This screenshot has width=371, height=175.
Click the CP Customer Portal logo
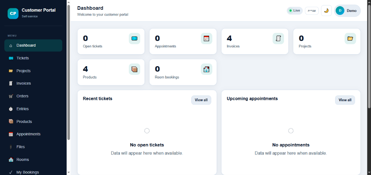(x=13, y=13)
